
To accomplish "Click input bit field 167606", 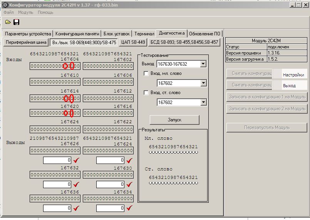I will 108,82.
